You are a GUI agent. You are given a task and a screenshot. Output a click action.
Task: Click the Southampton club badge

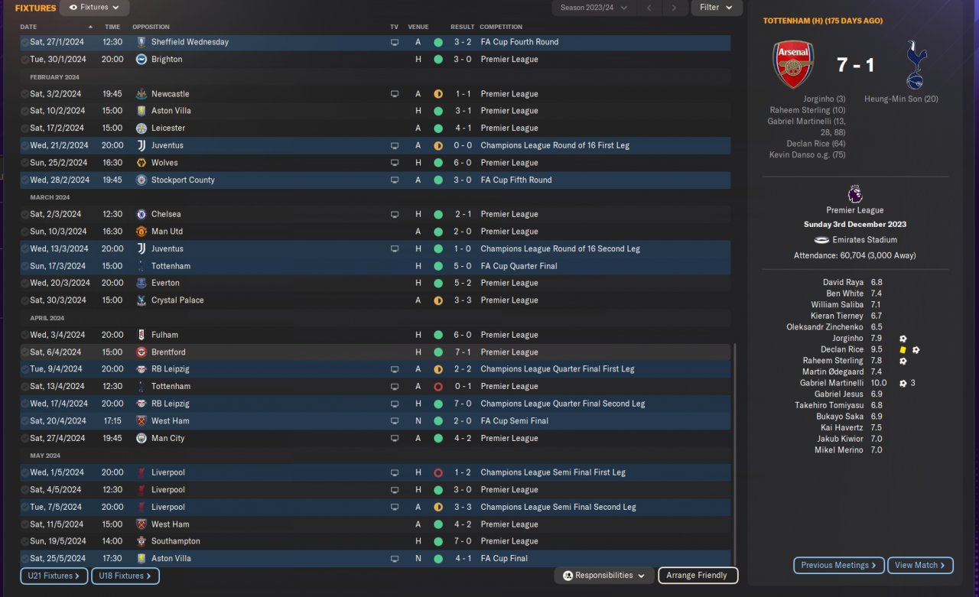coord(141,541)
